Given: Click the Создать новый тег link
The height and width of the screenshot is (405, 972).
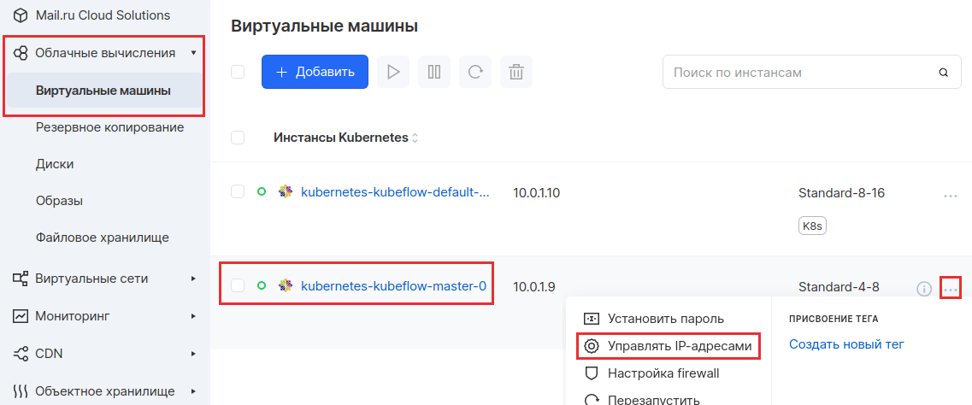Looking at the screenshot, I should [x=847, y=344].
